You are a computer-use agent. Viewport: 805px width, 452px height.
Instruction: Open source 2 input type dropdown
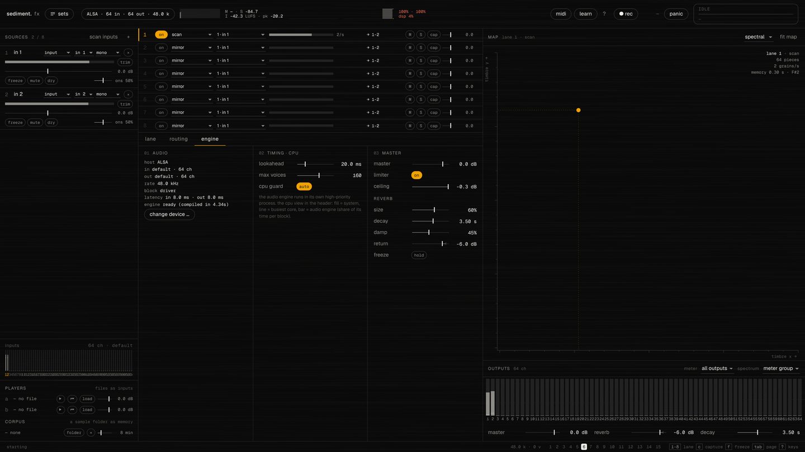[58, 94]
